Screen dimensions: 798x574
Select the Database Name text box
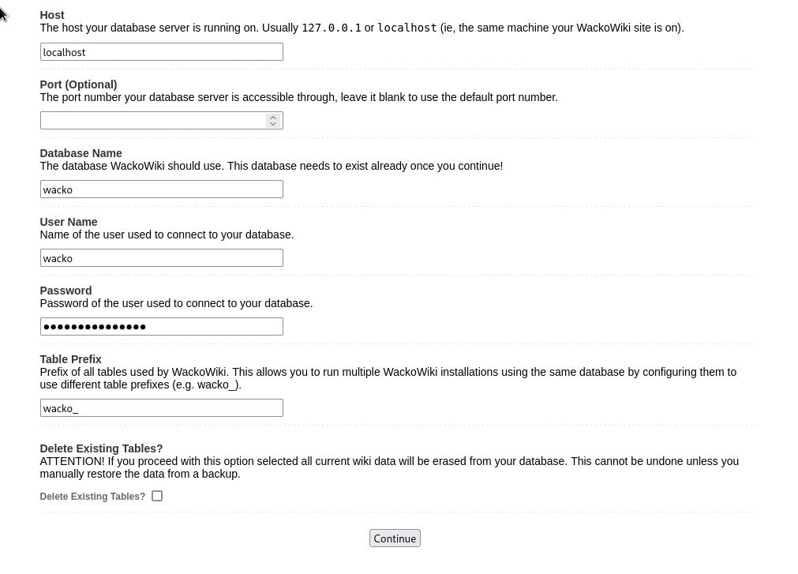click(161, 189)
